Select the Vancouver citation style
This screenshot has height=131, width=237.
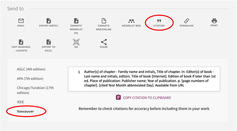(x=25, y=111)
